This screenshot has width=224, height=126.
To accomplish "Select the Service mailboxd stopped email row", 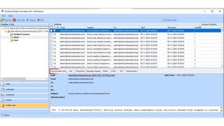I will pos(135,60).
